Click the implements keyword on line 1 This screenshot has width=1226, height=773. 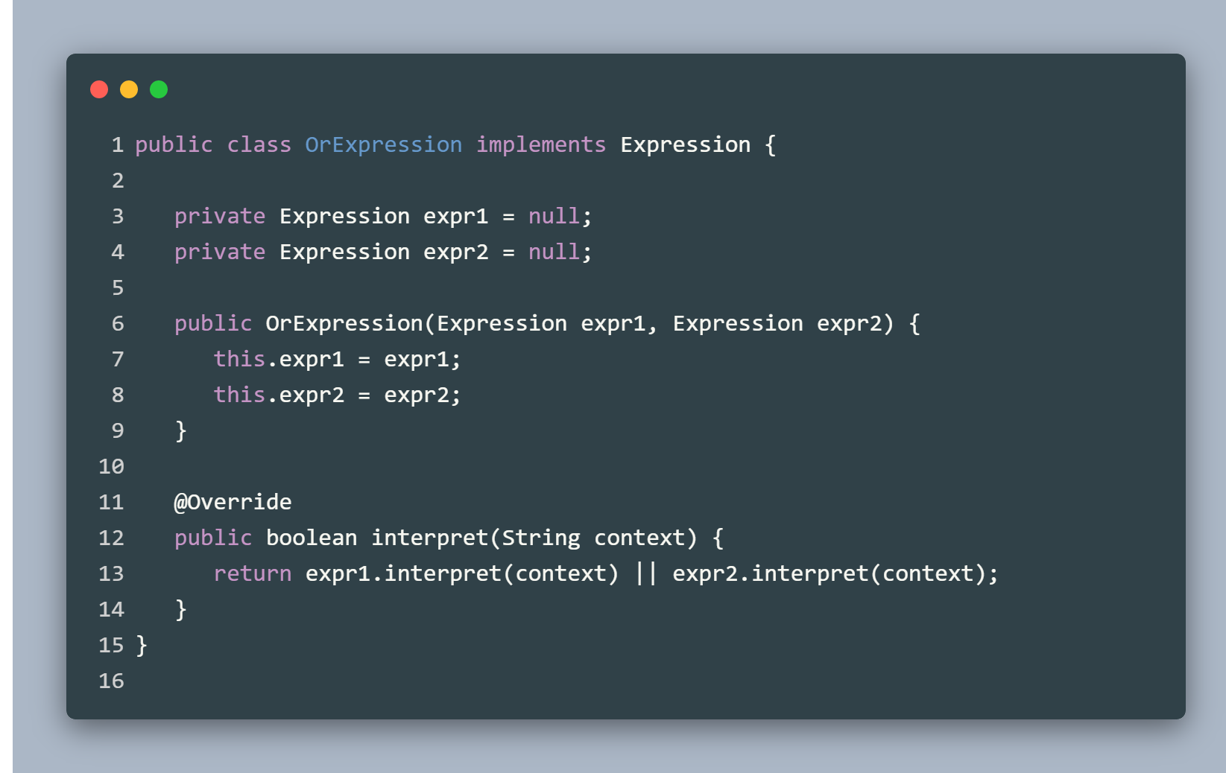point(541,144)
